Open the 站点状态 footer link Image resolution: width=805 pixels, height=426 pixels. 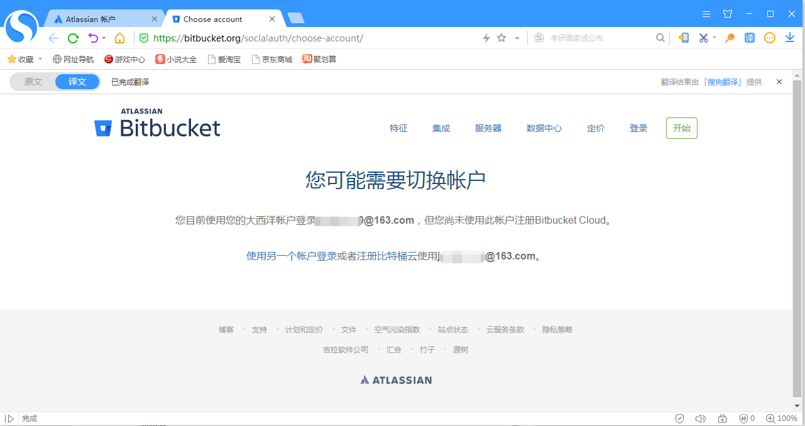click(453, 329)
